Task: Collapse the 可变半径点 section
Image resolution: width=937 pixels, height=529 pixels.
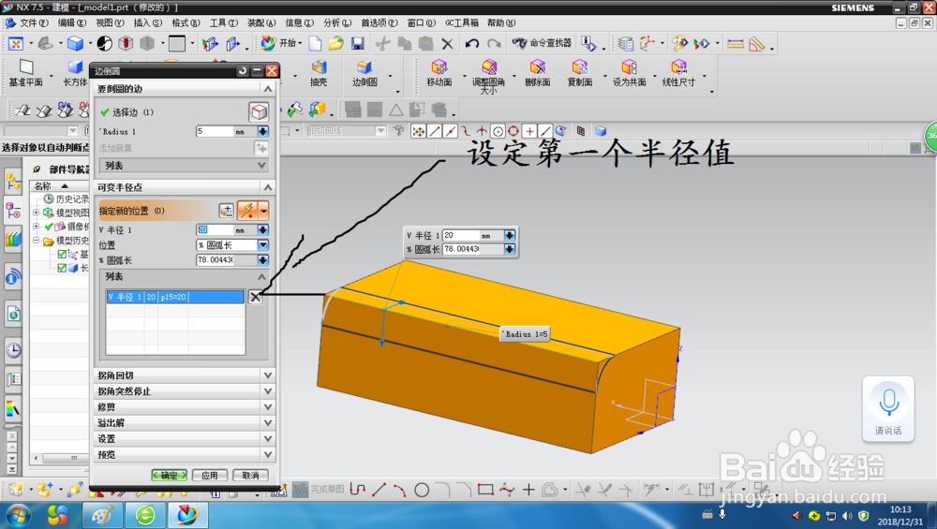Action: coord(268,187)
